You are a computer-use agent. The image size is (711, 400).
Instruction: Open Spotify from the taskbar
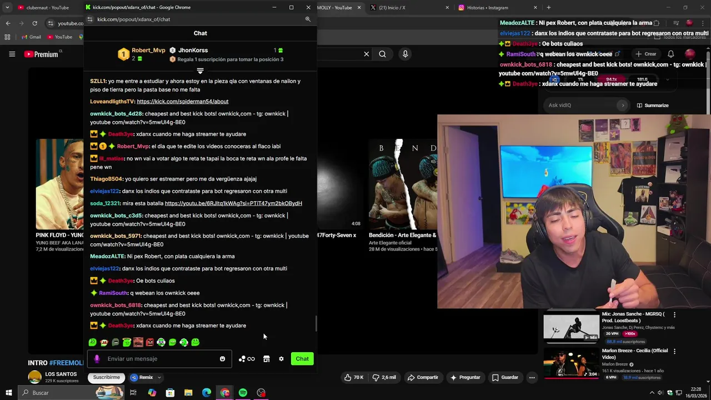243,393
